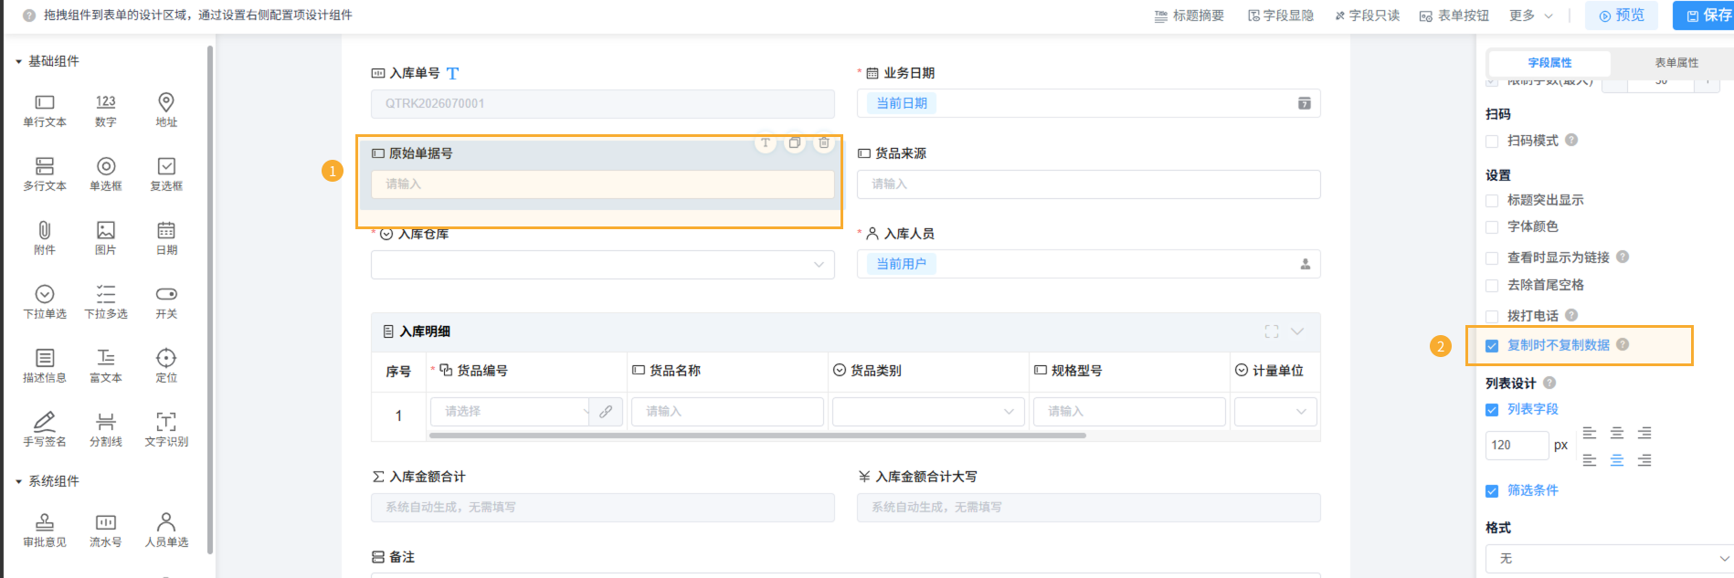Delete the 原始单据号 field via trash icon
The height and width of the screenshot is (578, 1734).
click(x=824, y=143)
